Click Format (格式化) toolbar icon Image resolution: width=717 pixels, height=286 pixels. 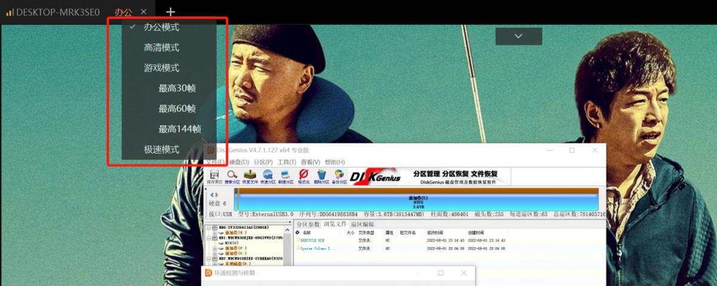pos(304,176)
